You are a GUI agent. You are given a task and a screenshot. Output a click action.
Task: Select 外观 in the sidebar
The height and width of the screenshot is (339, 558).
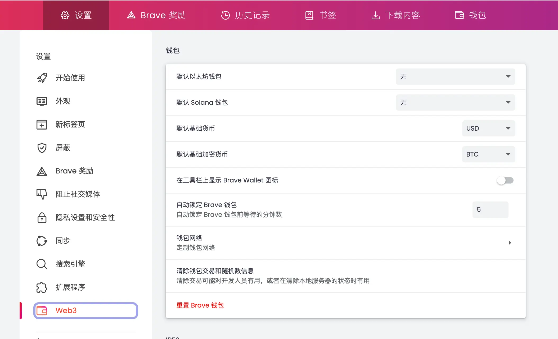point(86,101)
